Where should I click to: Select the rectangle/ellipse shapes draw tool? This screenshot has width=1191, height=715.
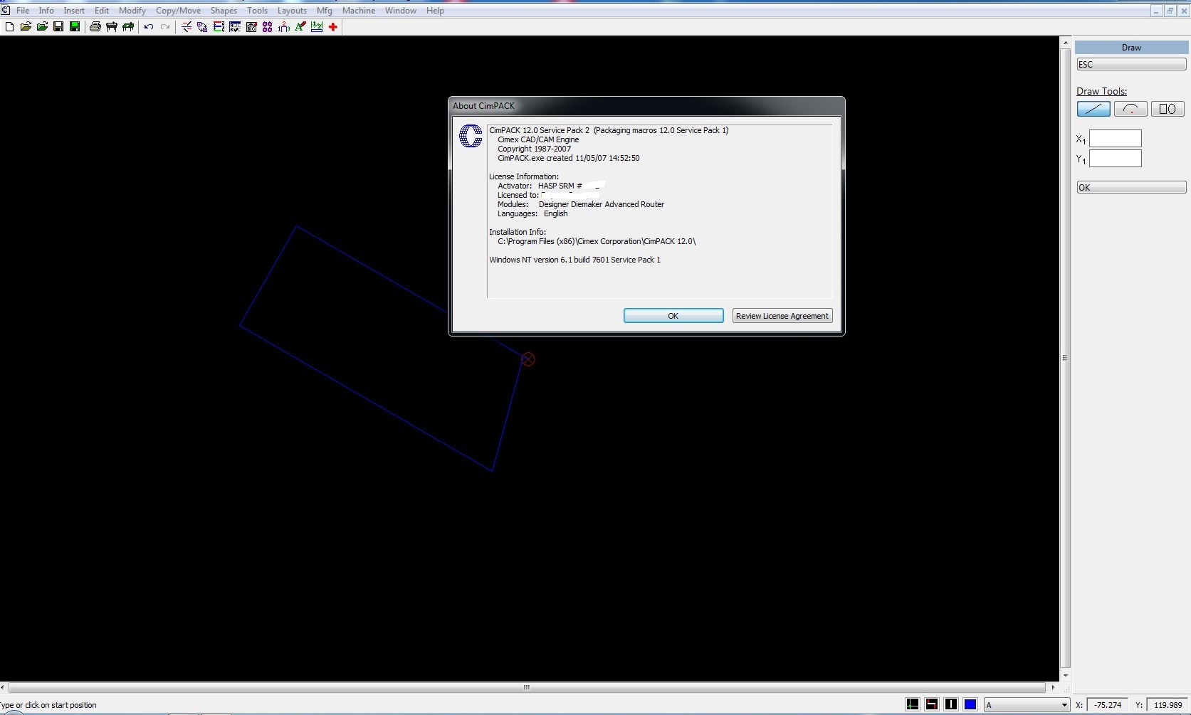coord(1168,109)
